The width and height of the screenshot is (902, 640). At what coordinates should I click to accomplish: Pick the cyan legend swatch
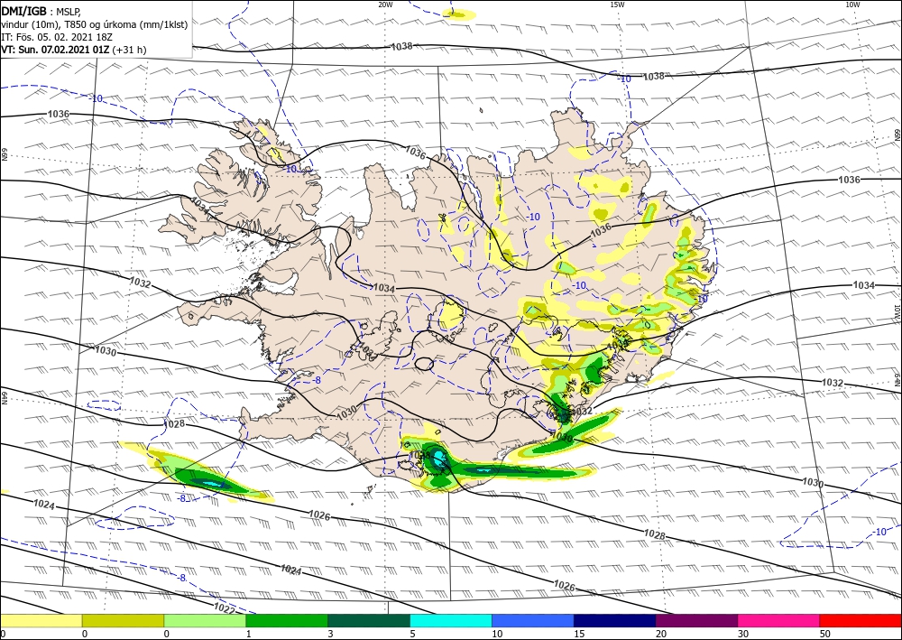(451, 621)
